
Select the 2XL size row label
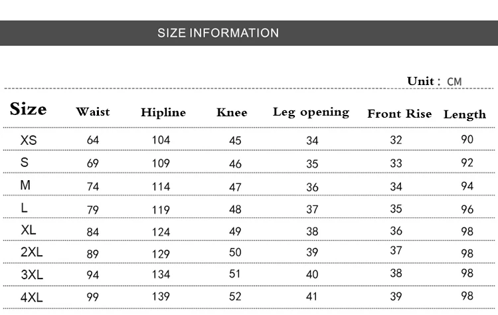click(x=31, y=252)
